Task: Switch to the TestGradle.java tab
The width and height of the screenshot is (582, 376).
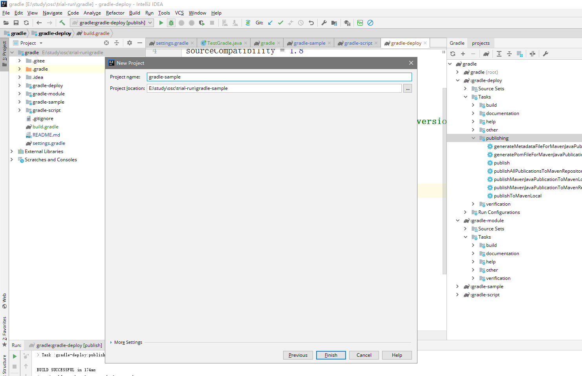Action: tap(224, 43)
